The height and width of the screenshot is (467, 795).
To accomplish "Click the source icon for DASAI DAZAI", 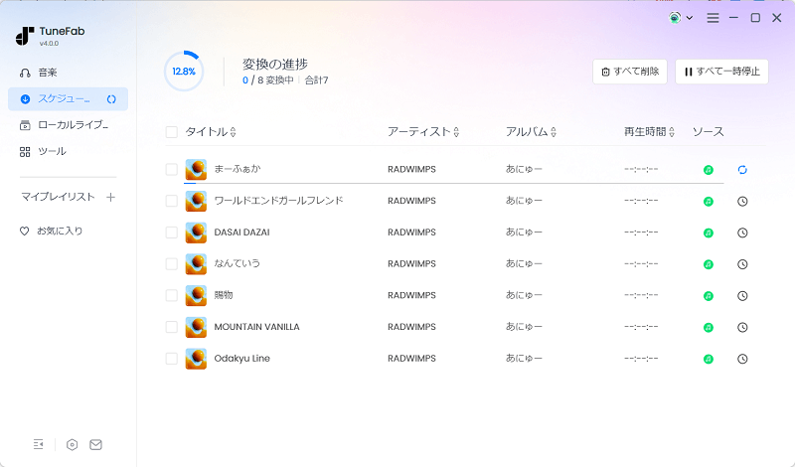I will click(709, 233).
